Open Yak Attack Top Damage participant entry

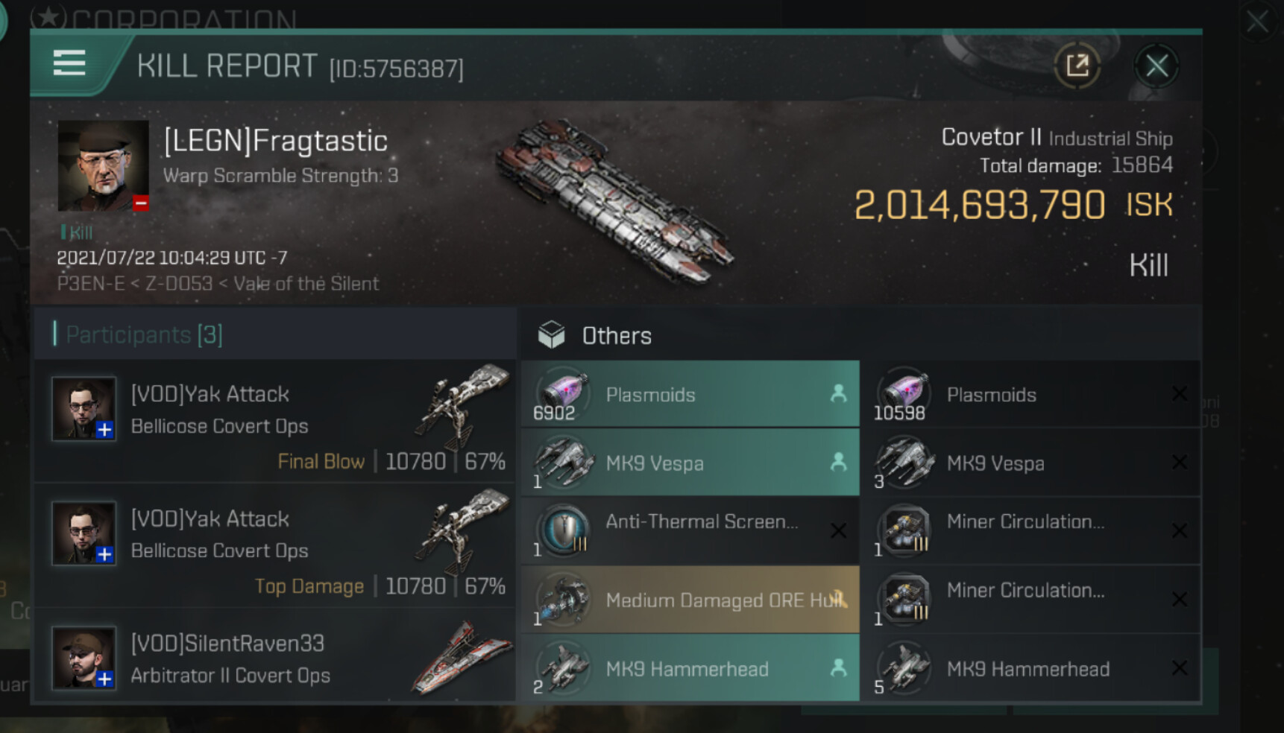[274, 545]
